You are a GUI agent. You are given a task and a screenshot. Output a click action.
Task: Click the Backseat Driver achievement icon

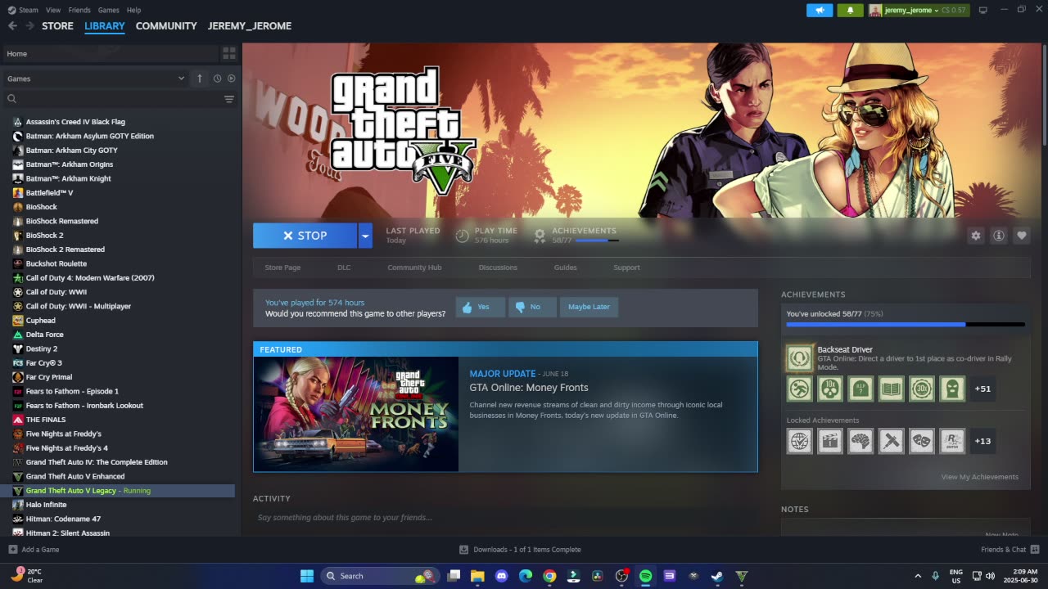click(x=799, y=357)
